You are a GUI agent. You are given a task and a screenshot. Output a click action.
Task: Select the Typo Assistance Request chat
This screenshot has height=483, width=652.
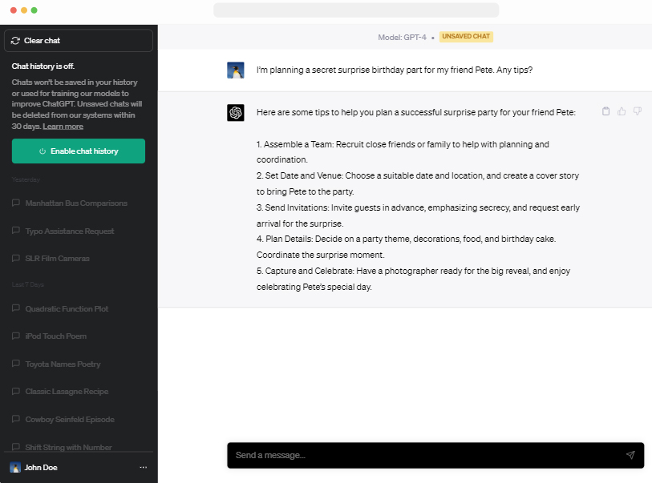(70, 231)
